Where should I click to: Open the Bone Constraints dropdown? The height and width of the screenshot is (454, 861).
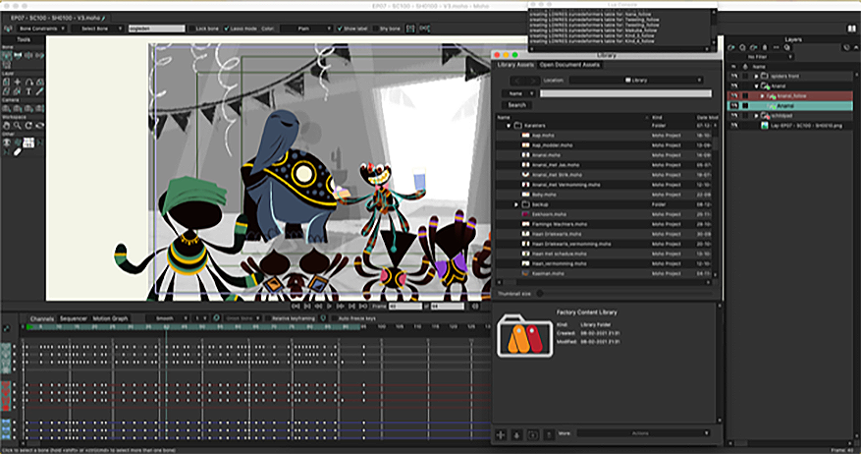(41, 28)
